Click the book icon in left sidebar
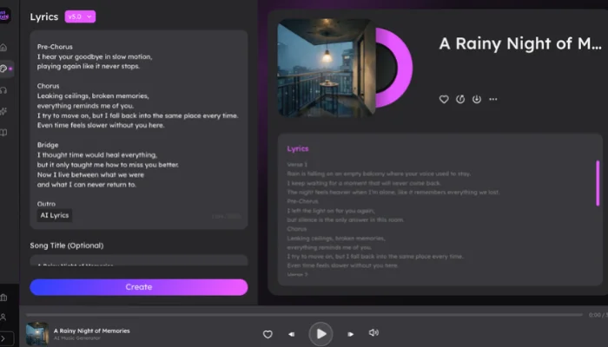The width and height of the screenshot is (608, 347). click(x=4, y=133)
